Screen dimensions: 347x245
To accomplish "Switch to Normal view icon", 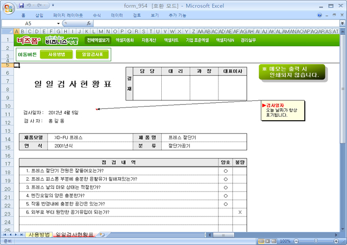I will pos(261,241).
